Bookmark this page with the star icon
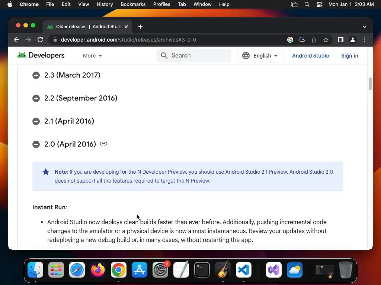 click(326, 40)
